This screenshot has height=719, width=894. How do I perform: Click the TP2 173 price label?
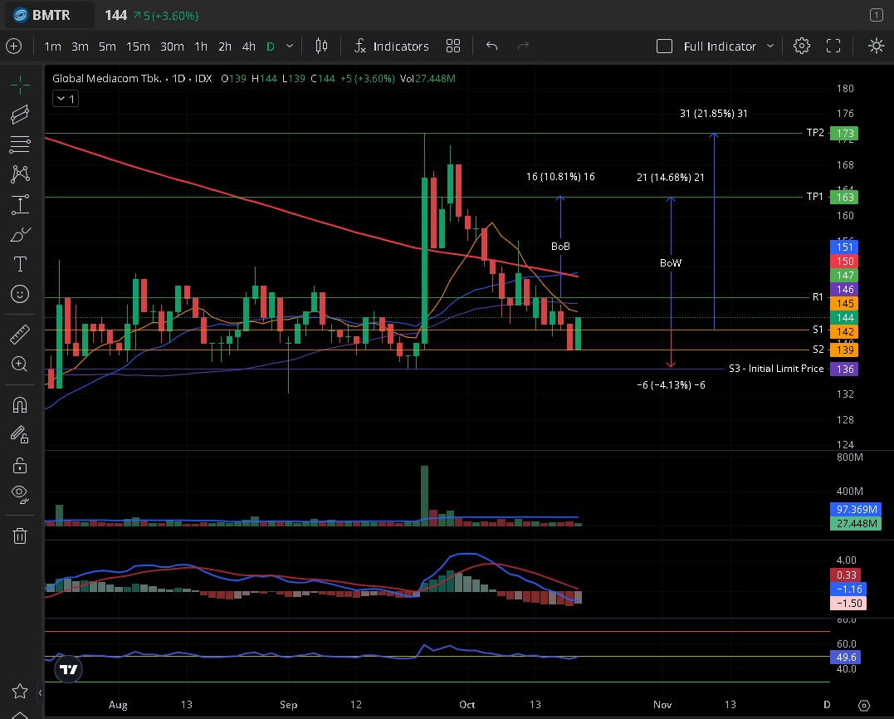[846, 133]
